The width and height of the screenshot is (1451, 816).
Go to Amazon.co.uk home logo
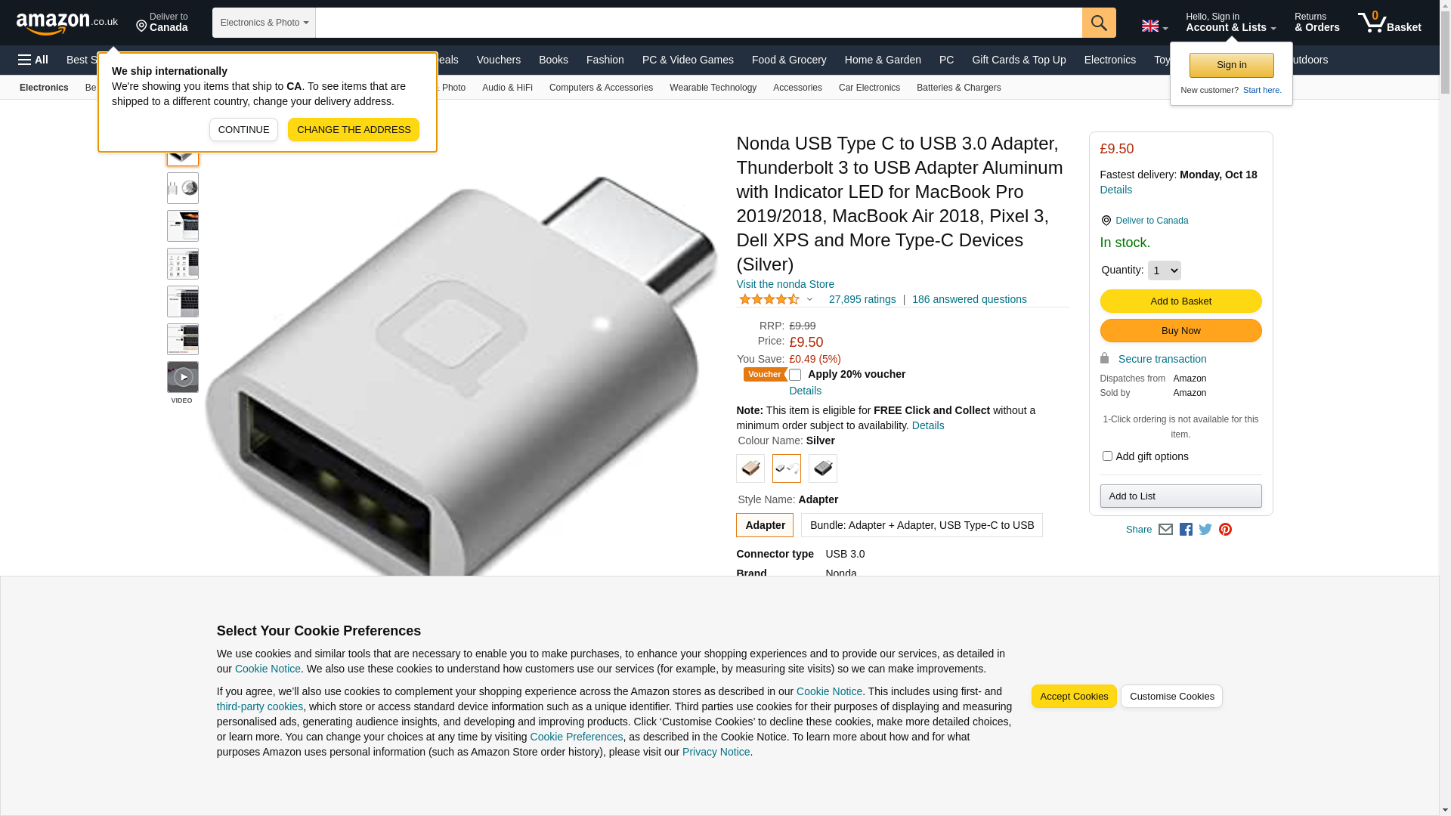(67, 23)
